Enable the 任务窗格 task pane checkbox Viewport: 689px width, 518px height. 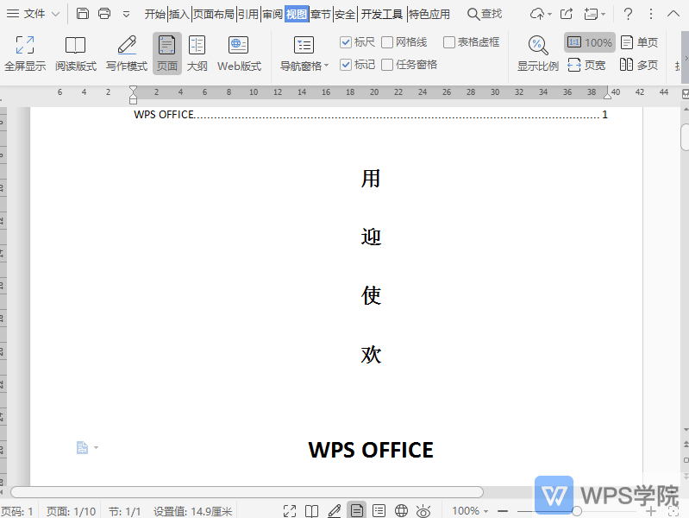pyautogui.click(x=387, y=65)
